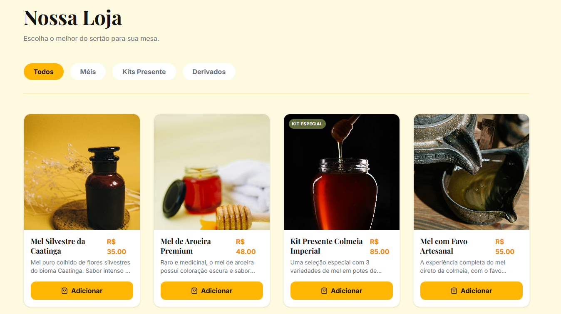561x314 pixels.
Task: Click the Kit Presente Colmeia Imperial title
Action: [326, 246]
